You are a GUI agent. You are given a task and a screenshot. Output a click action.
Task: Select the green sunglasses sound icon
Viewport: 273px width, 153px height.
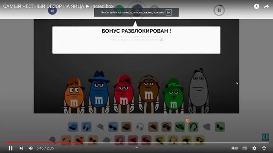(x=220, y=127)
